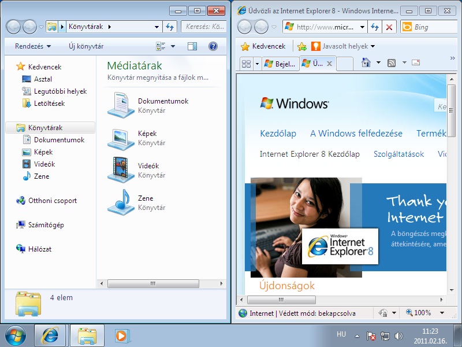Select Könyvtárak node in navigation pane
The width and height of the screenshot is (462, 347).
click(x=50, y=128)
